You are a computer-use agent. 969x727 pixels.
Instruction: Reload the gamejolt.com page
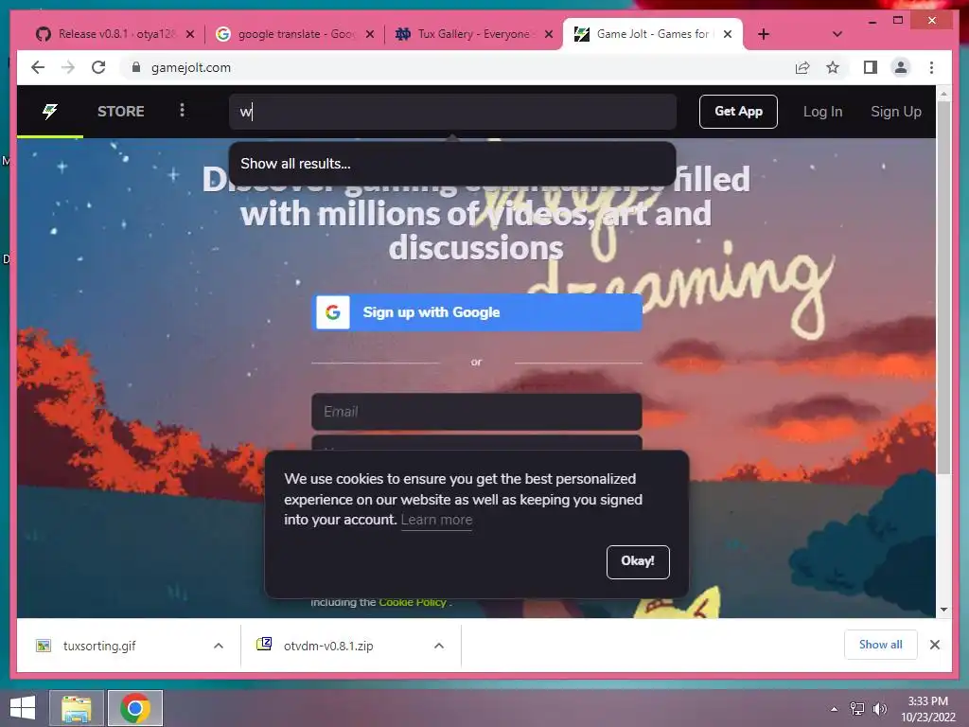click(x=98, y=67)
